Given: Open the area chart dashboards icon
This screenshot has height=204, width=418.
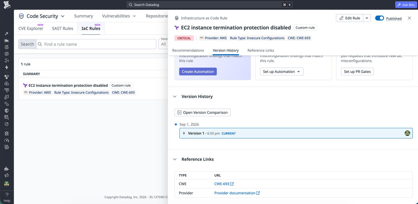Looking at the screenshot, I should point(7,40).
